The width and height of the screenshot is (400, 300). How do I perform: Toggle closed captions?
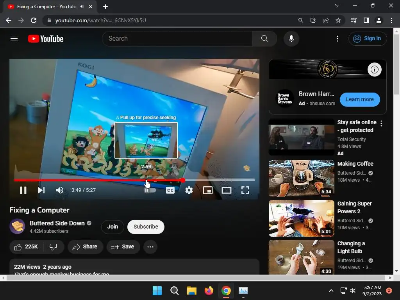[x=170, y=190]
